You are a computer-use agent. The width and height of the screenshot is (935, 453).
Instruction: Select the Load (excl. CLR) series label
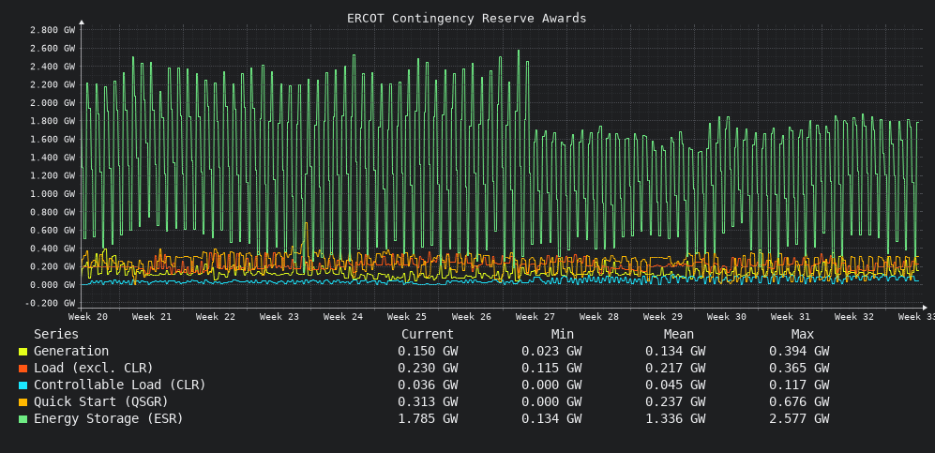tap(94, 369)
